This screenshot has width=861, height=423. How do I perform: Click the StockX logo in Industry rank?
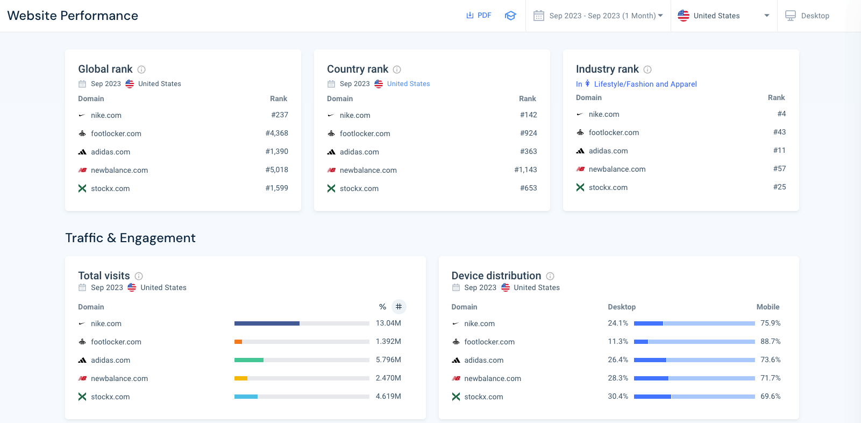tap(580, 187)
